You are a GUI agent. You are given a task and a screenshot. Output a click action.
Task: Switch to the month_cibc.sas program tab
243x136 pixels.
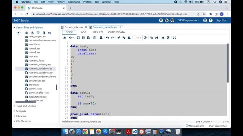coord(74,27)
